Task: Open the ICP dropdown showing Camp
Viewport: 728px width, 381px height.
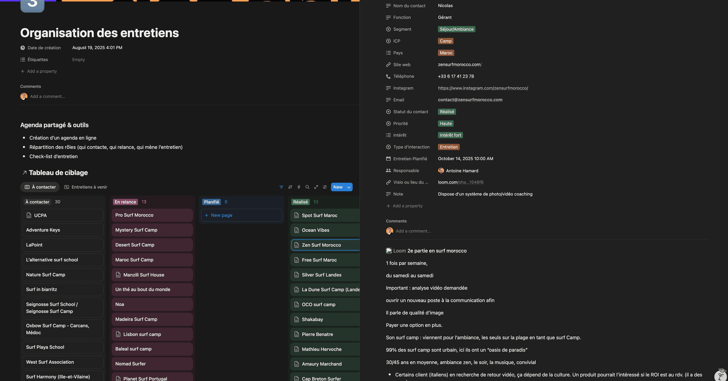Action: (x=446, y=41)
